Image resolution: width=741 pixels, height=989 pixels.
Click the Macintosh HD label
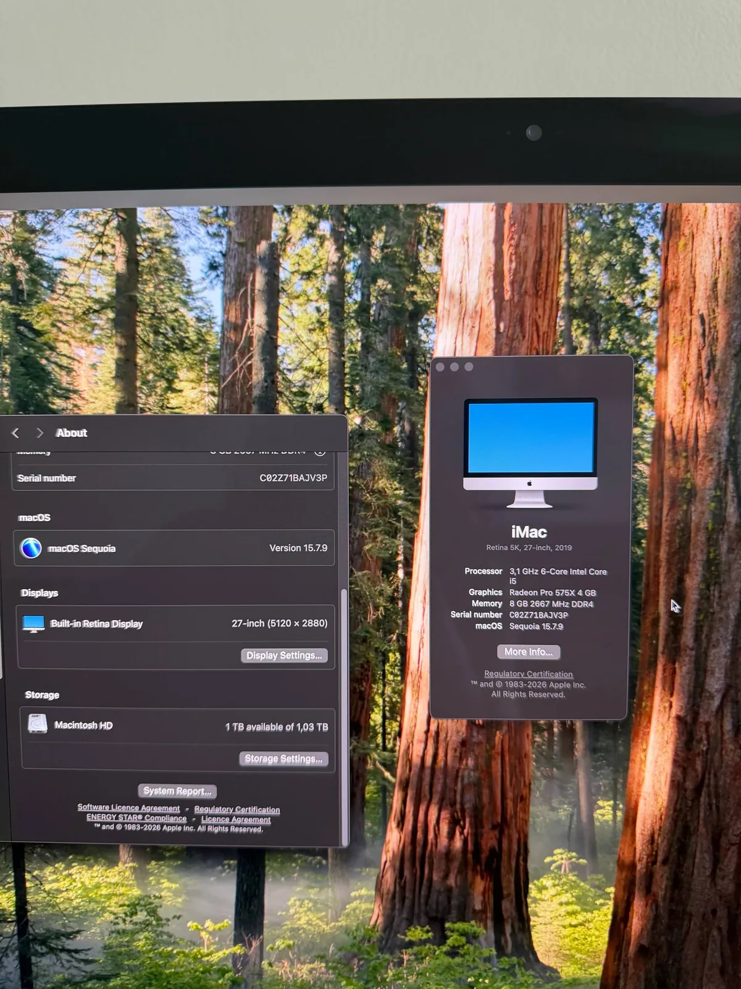click(83, 726)
